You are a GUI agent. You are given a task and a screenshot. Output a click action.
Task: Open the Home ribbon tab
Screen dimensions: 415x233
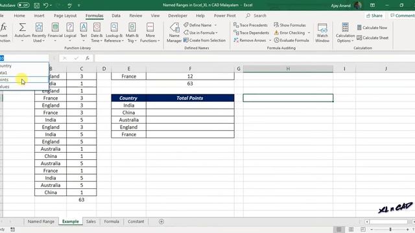(19, 16)
